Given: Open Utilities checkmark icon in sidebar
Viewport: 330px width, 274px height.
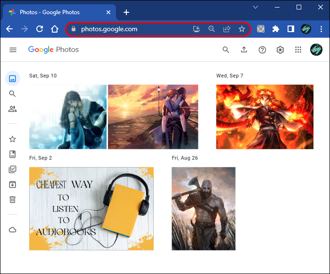Looking at the screenshot, I should pos(12,170).
